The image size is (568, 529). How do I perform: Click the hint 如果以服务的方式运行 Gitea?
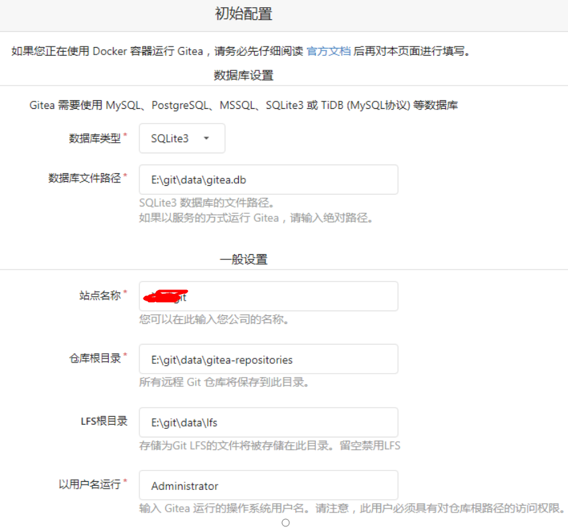coord(255,218)
